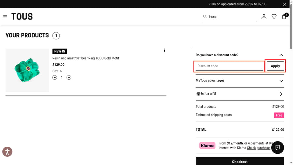
Task: Click the Estimated shipping costs label
Action: (x=214, y=115)
